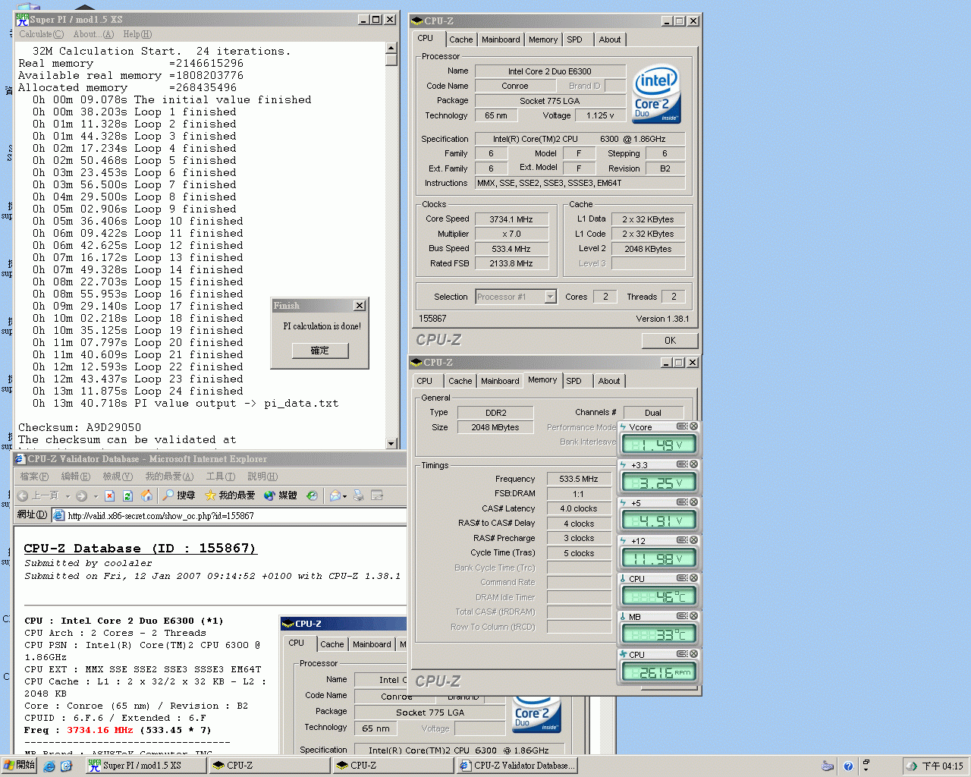Click Checksum: A9D29050 line in Super PI

80,427
